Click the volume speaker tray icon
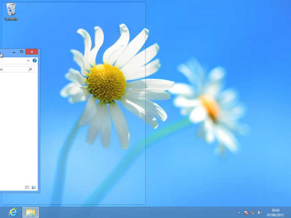 [260, 213]
